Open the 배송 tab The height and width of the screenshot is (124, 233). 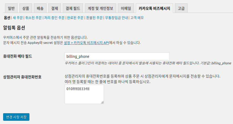pyautogui.click(x=40, y=8)
